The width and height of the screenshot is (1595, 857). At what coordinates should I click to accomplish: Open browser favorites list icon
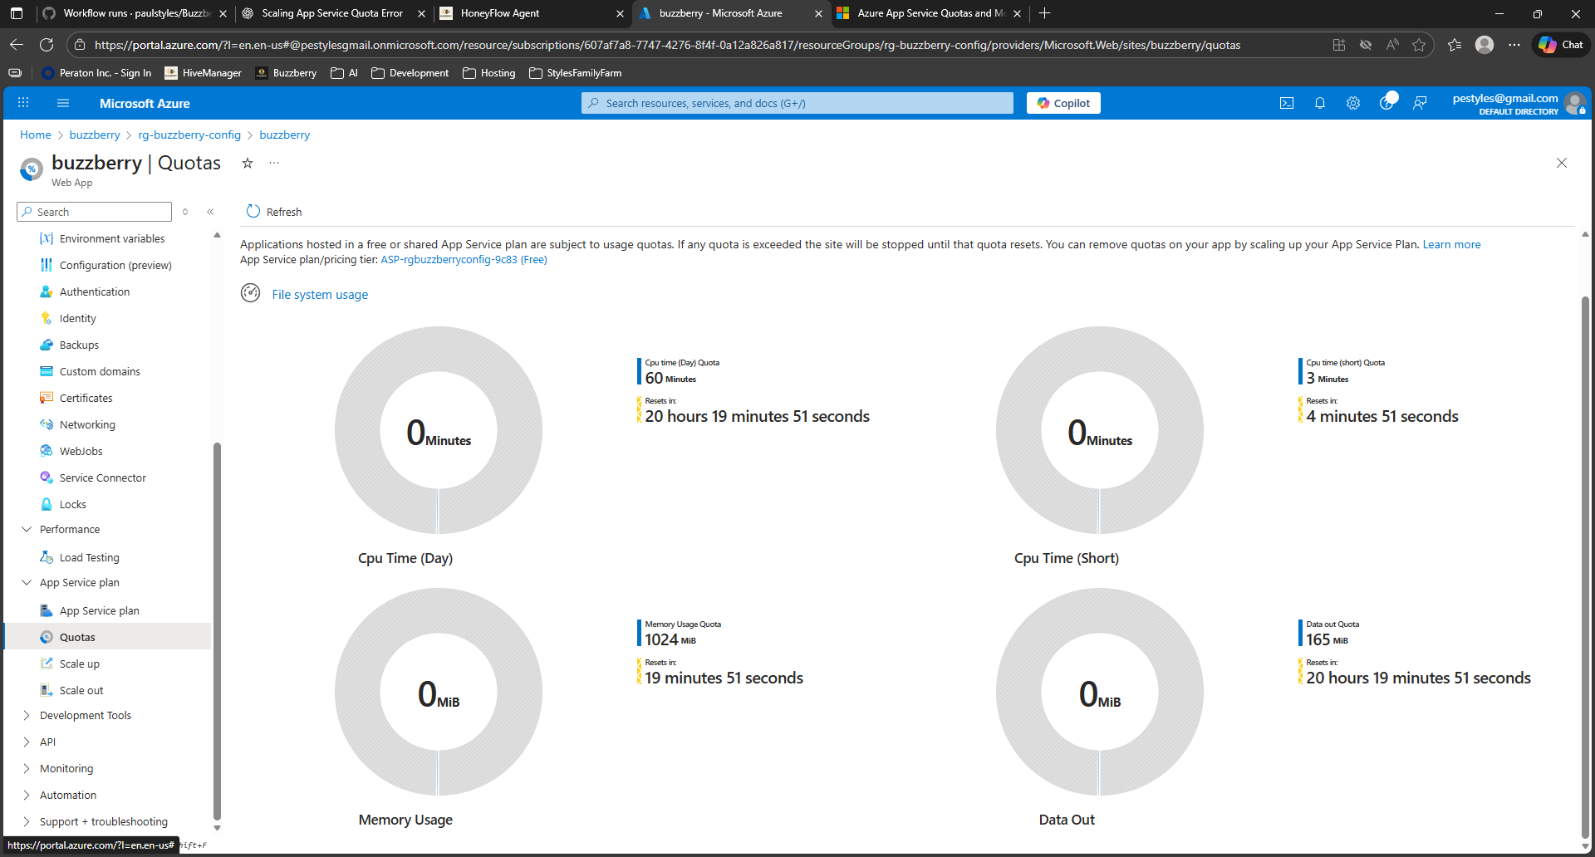(x=1455, y=45)
